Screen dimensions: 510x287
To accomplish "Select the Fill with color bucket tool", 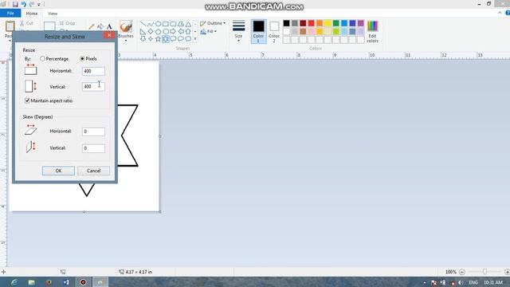I will pos(100,26).
